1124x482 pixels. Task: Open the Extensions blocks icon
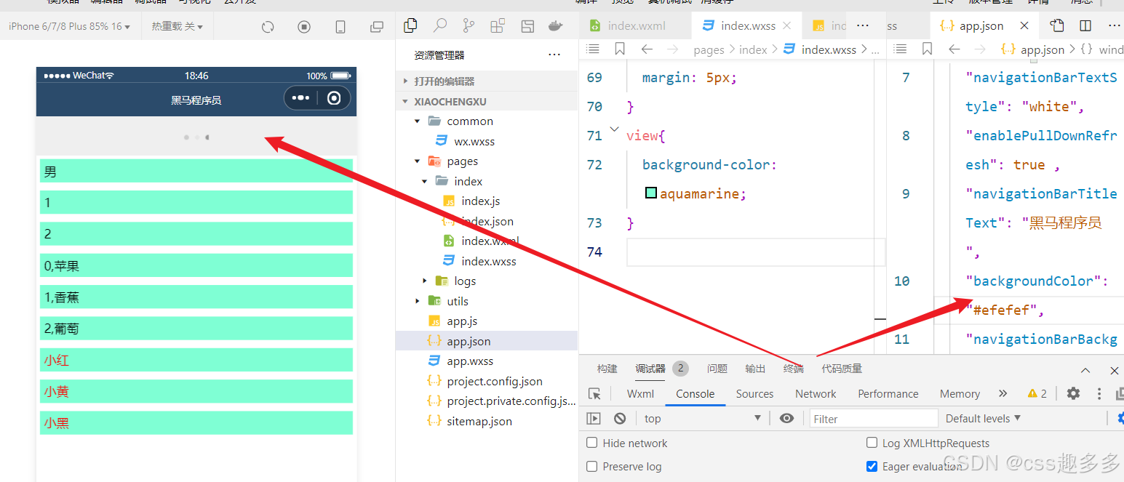tap(498, 26)
